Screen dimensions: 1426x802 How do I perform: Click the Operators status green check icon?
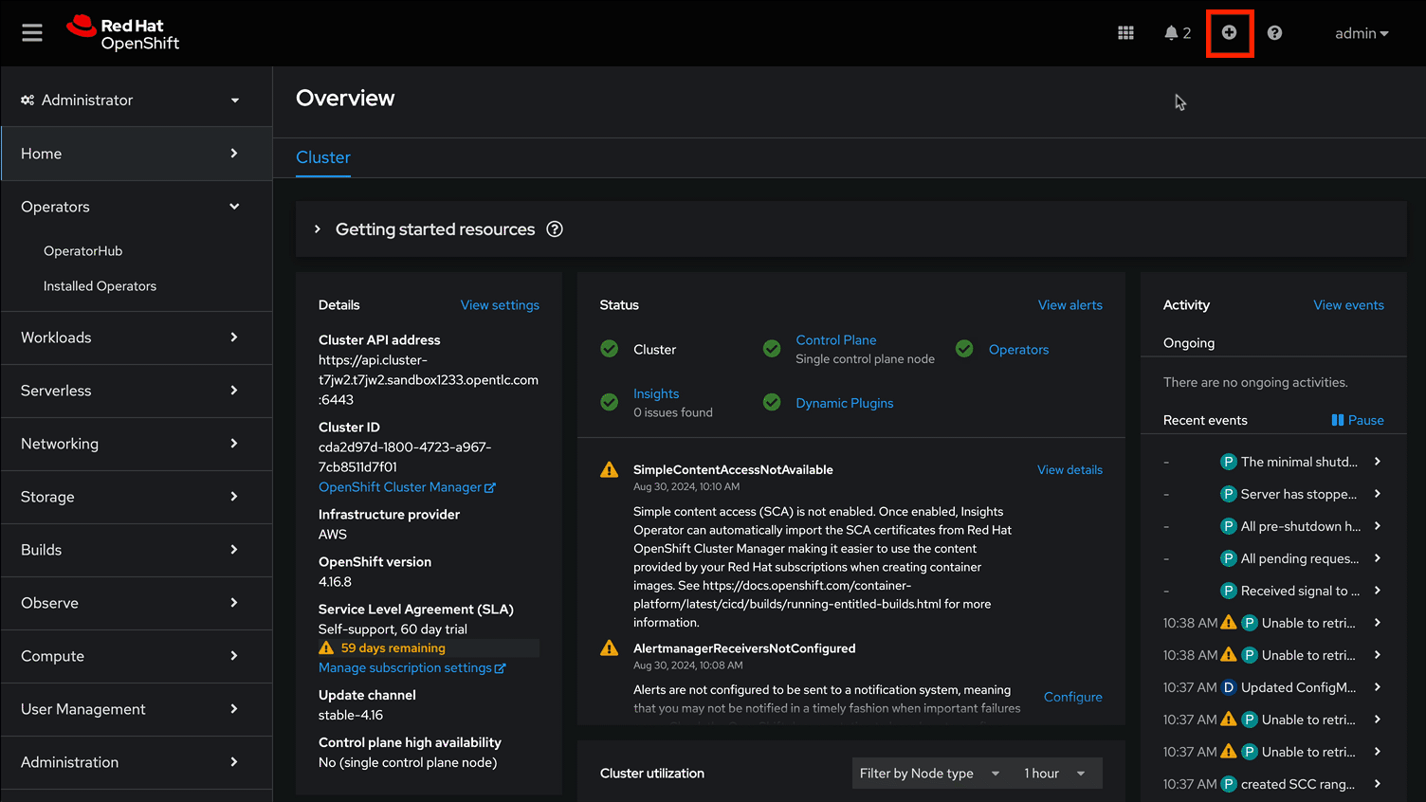964,349
